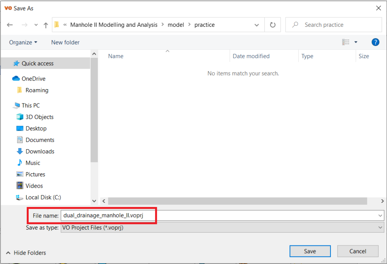
Task: Open Local Disk (C:)
Action: (x=43, y=197)
